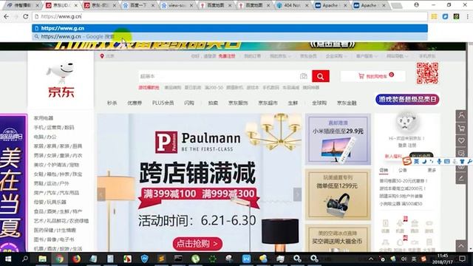This screenshot has width=473, height=266.
Task: Go back using the browser back arrow
Action: tap(6, 16)
